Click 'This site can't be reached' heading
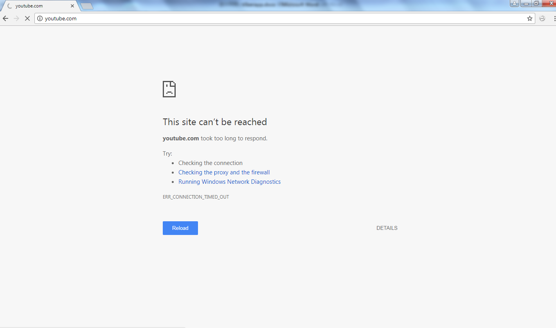Screen dimensions: 556x328 click(215, 122)
